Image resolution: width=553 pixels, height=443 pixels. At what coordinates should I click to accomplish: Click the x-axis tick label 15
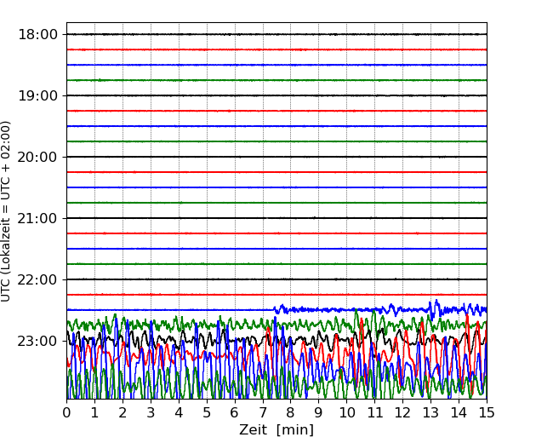tap(487, 412)
